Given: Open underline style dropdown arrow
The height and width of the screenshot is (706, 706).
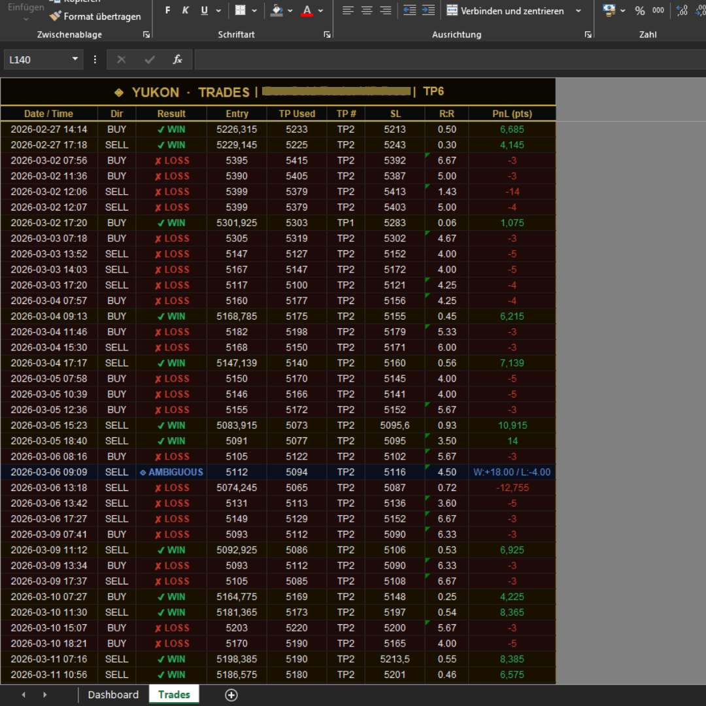Looking at the screenshot, I should click(x=219, y=10).
